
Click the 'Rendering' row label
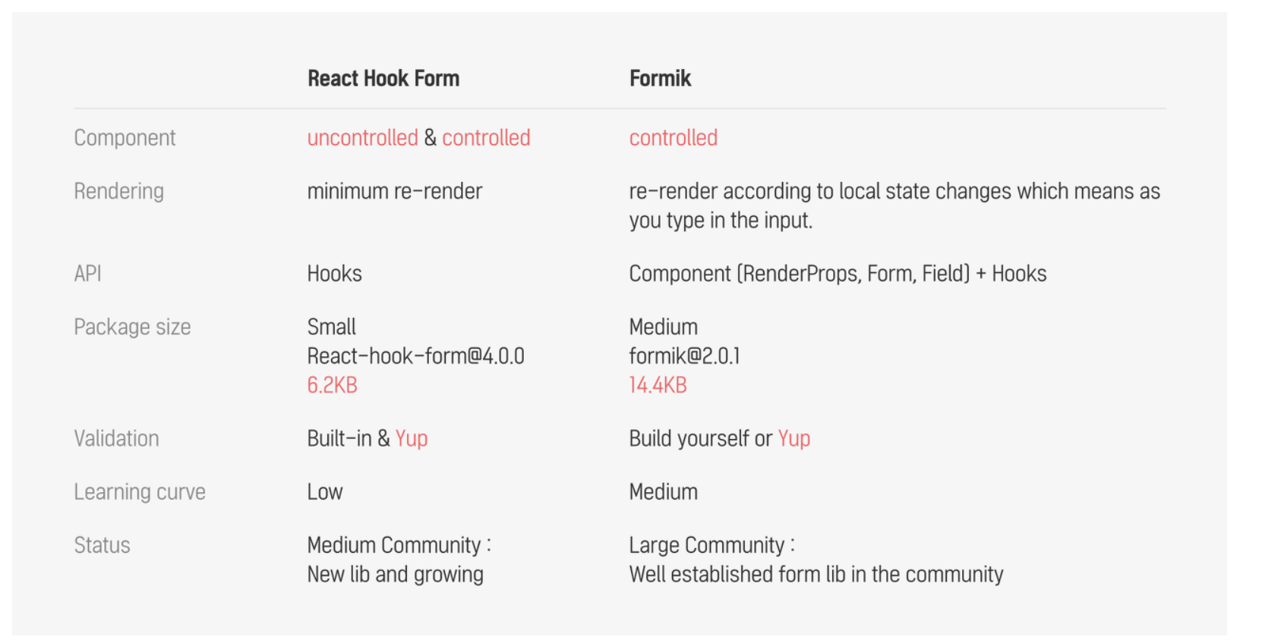click(118, 192)
